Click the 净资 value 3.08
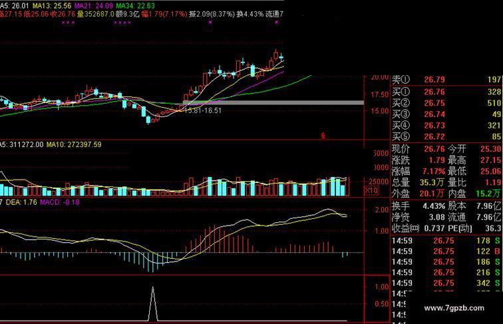 point(437,218)
